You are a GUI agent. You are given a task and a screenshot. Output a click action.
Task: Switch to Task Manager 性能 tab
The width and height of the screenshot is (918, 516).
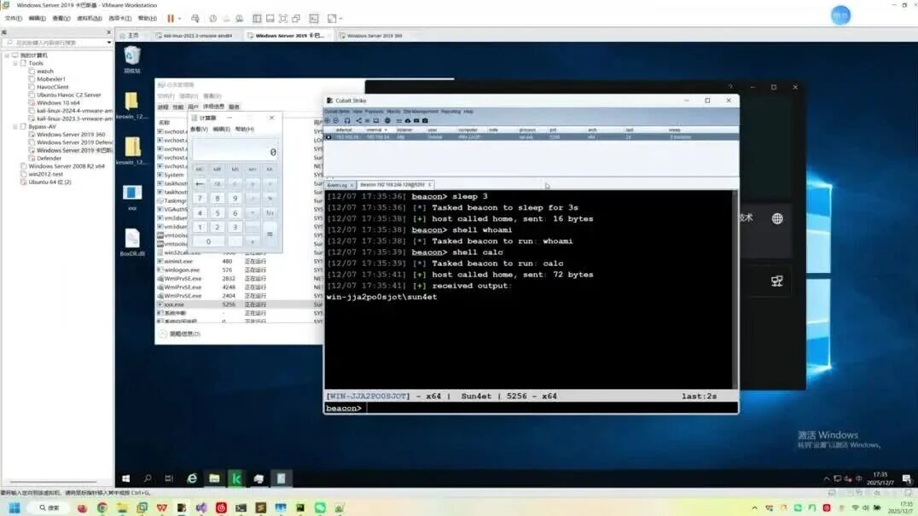click(x=178, y=107)
